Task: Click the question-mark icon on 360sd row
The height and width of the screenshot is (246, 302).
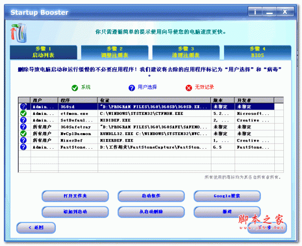Action: click(23, 107)
